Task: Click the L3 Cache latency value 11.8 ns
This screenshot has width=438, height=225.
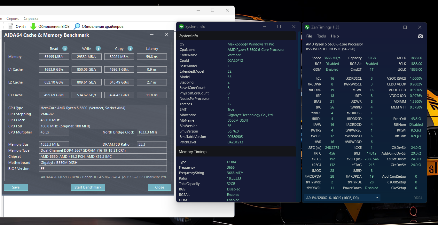Action: (x=152, y=95)
